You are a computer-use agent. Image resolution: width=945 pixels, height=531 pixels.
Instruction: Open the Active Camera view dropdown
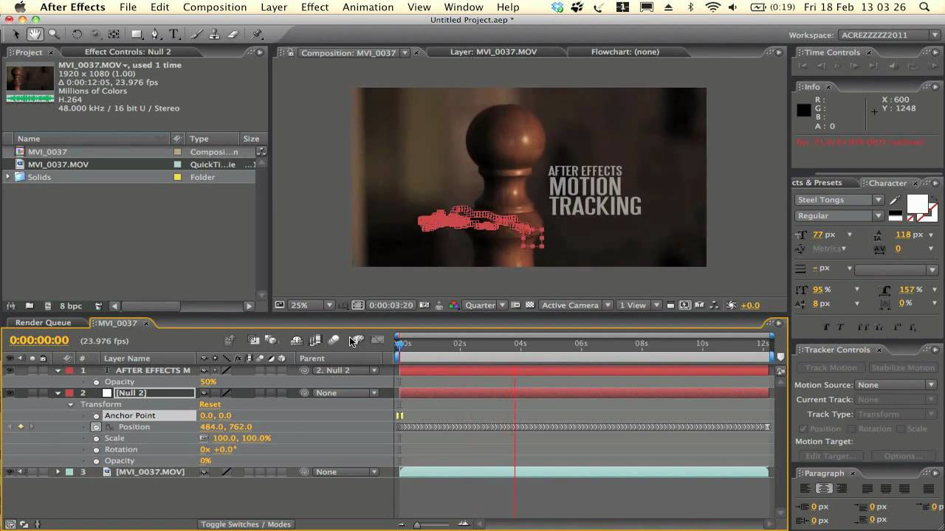pos(576,305)
